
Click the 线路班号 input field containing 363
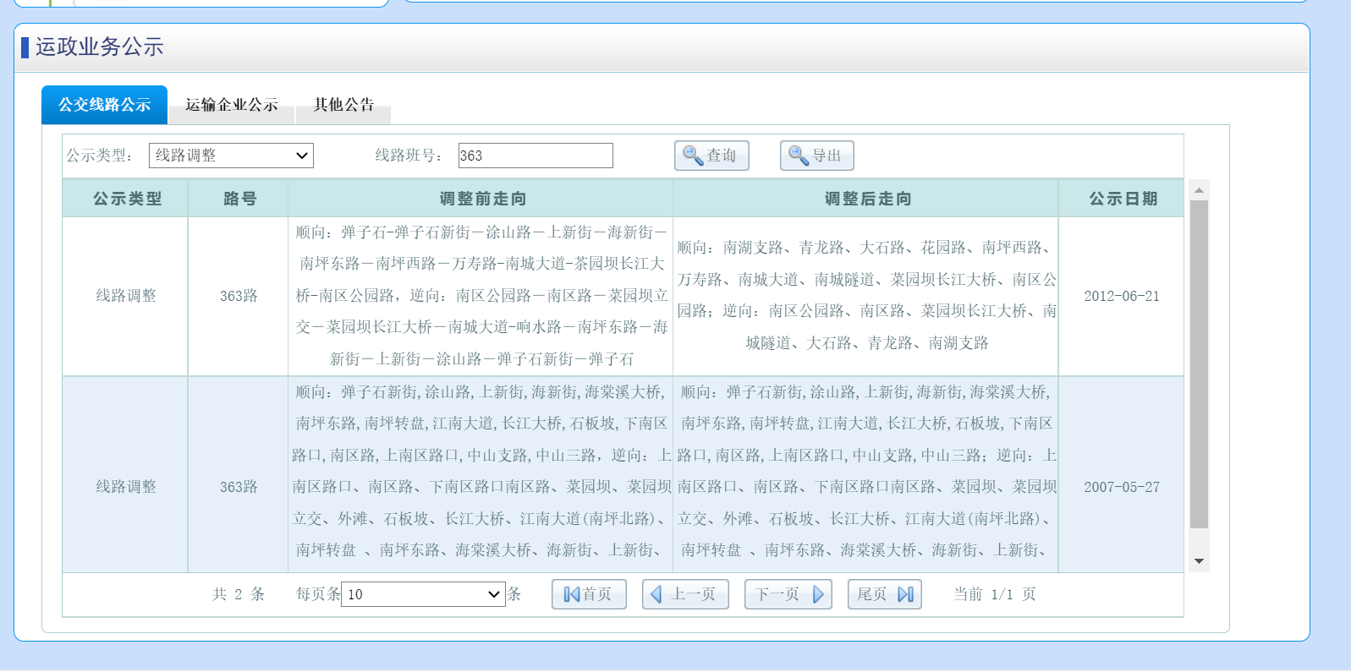click(535, 156)
